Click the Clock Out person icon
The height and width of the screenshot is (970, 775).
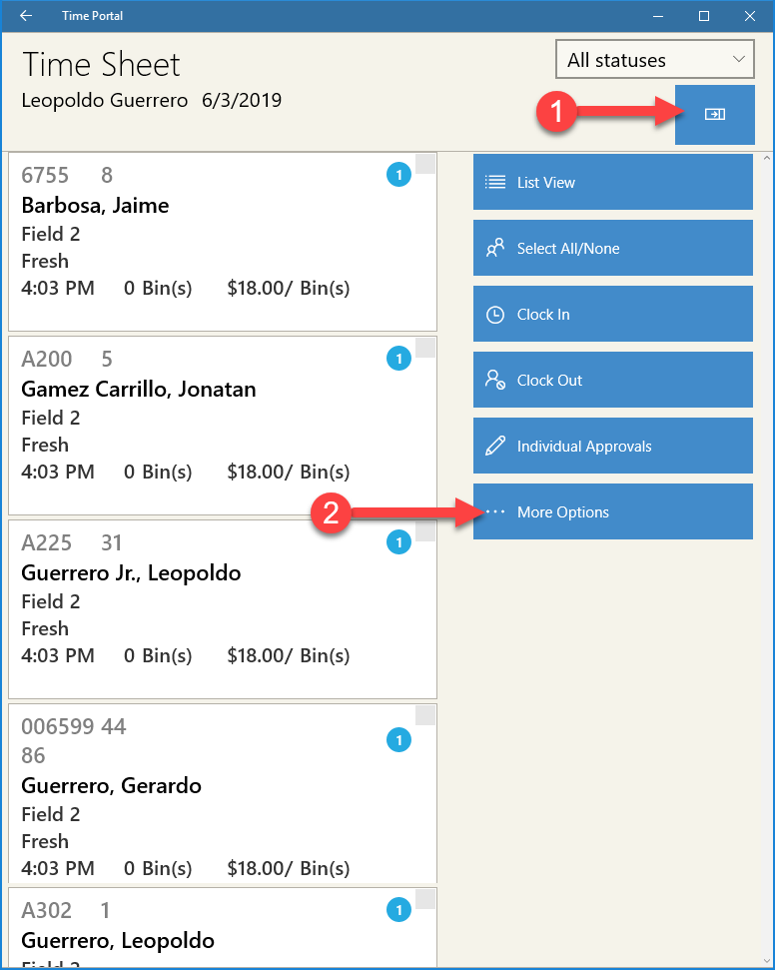pyautogui.click(x=494, y=380)
